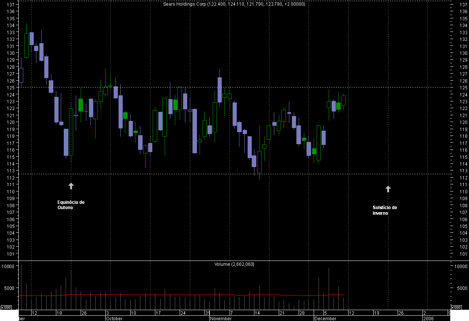The width and height of the screenshot is (469, 321).
Task: Click the 10000 label on right volume axis
Action: coord(461,266)
